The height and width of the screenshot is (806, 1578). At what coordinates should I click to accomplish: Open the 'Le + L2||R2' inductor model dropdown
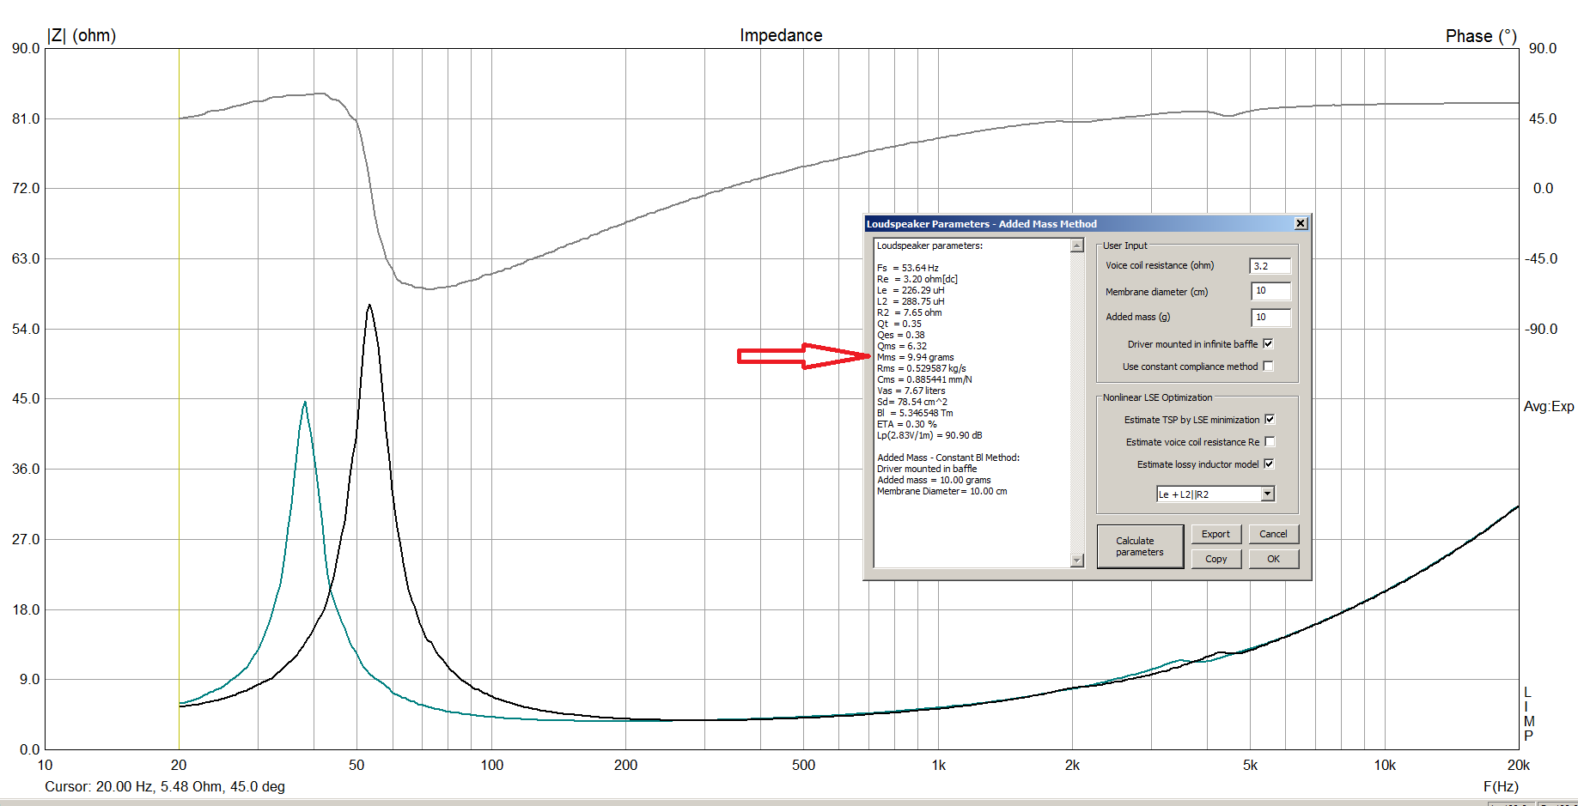coord(1267,494)
